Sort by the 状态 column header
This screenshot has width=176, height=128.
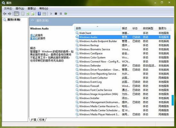click(136, 28)
